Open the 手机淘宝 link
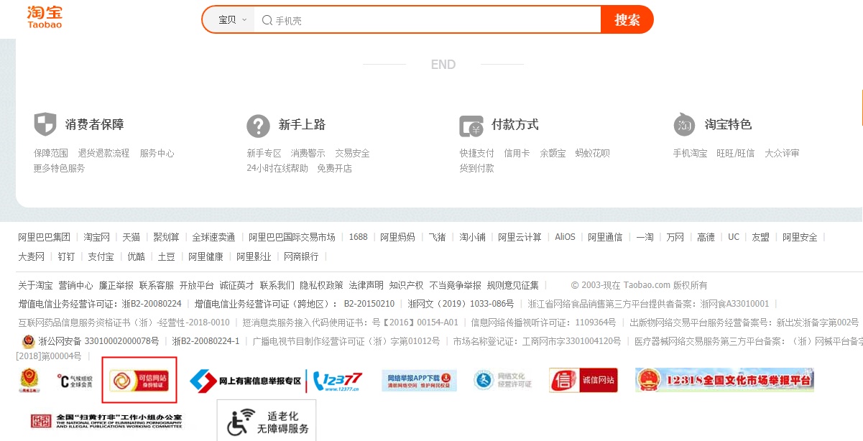Viewport: 863px width, 441px height. 690,154
